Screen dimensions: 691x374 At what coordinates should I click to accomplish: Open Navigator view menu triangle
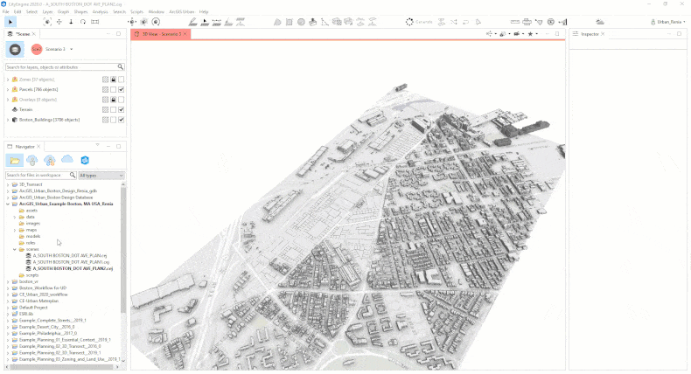[97, 145]
